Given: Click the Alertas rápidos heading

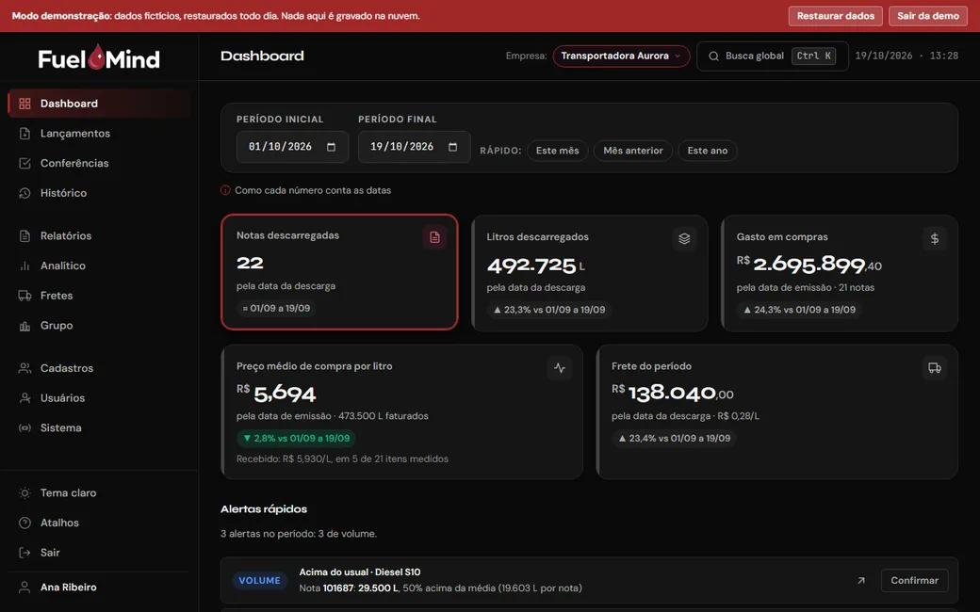Looking at the screenshot, I should [x=264, y=509].
